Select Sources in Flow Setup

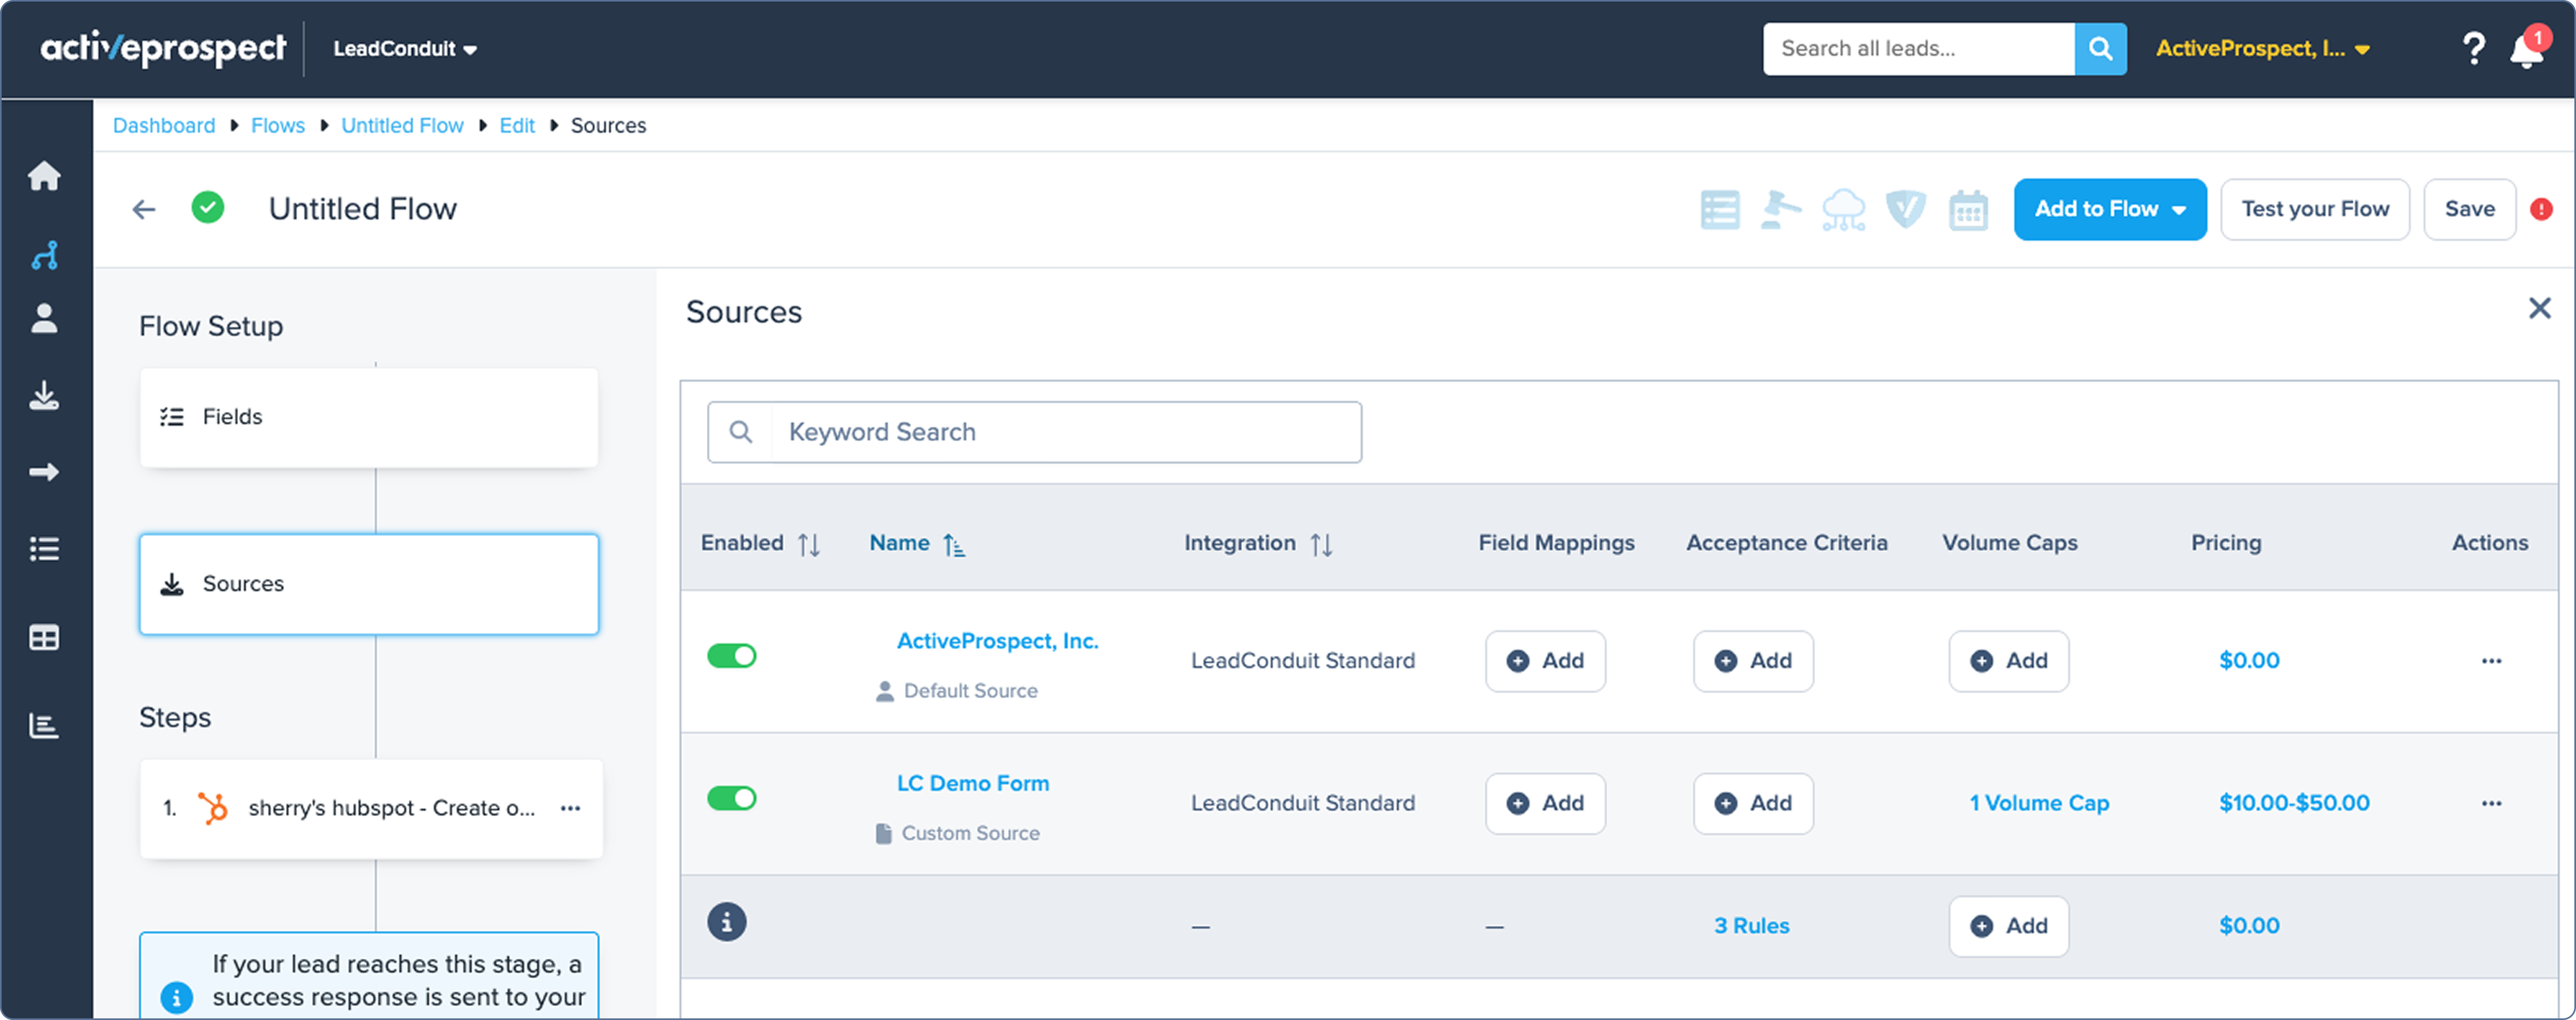pyautogui.click(x=369, y=584)
